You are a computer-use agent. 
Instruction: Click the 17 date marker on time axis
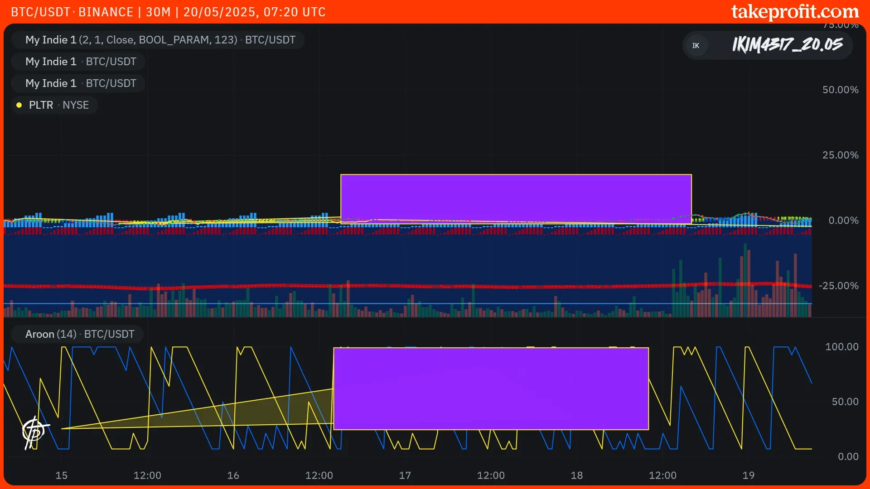click(405, 475)
